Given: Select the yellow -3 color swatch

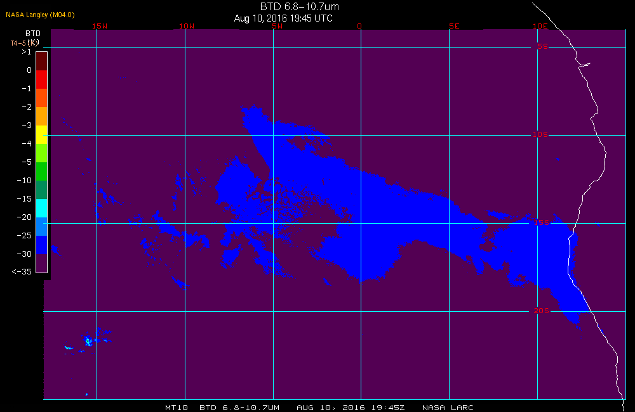Looking at the screenshot, I should [x=42, y=134].
